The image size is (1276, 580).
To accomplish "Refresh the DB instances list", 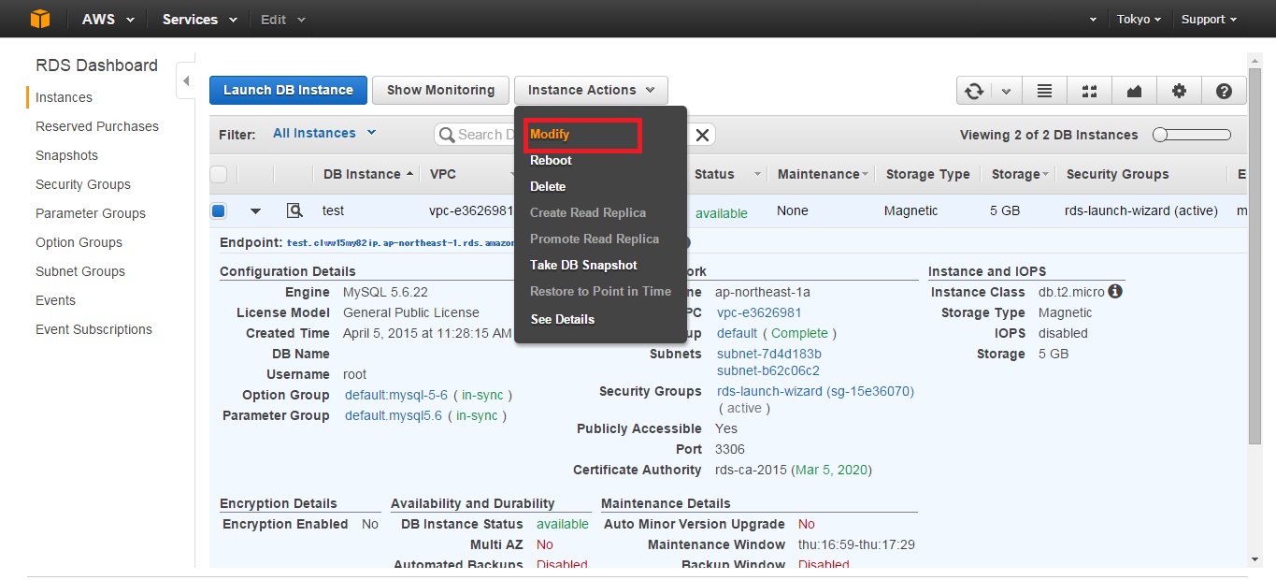I will tap(974, 91).
